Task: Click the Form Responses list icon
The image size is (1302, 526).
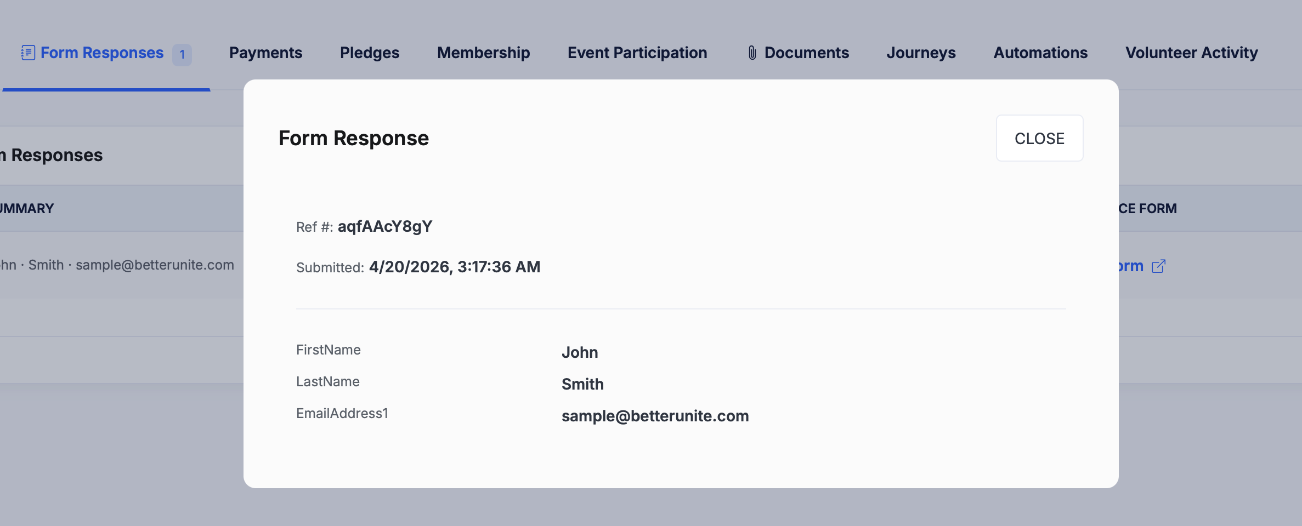Action: 28,53
